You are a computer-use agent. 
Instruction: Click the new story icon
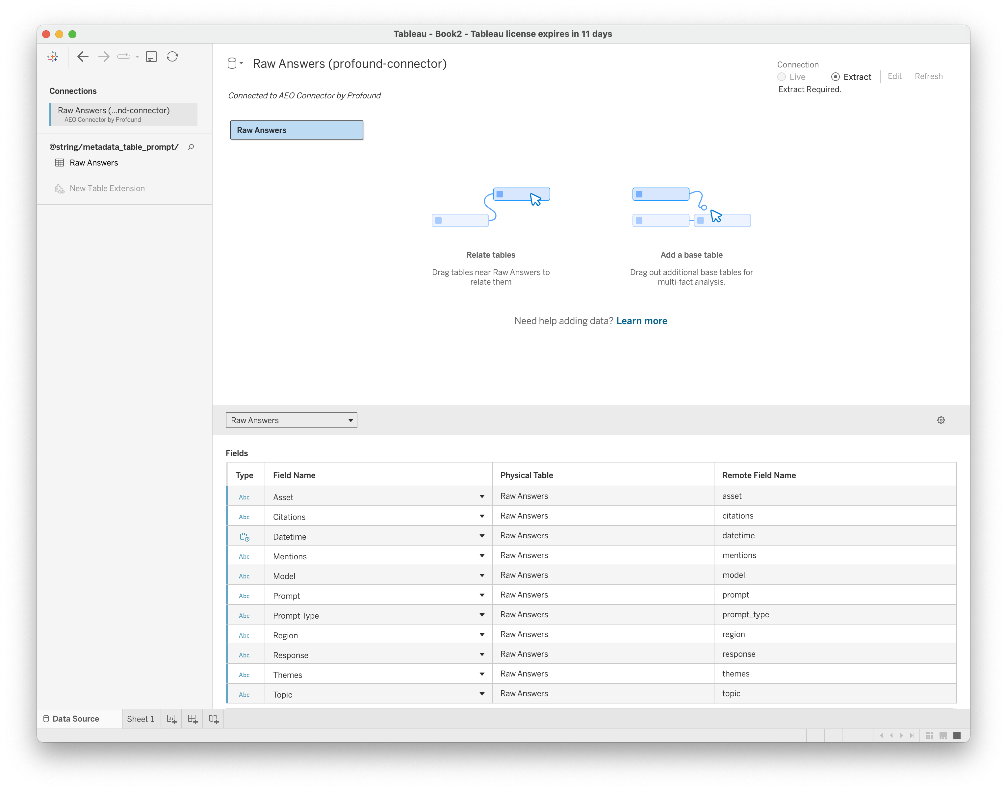pos(214,719)
